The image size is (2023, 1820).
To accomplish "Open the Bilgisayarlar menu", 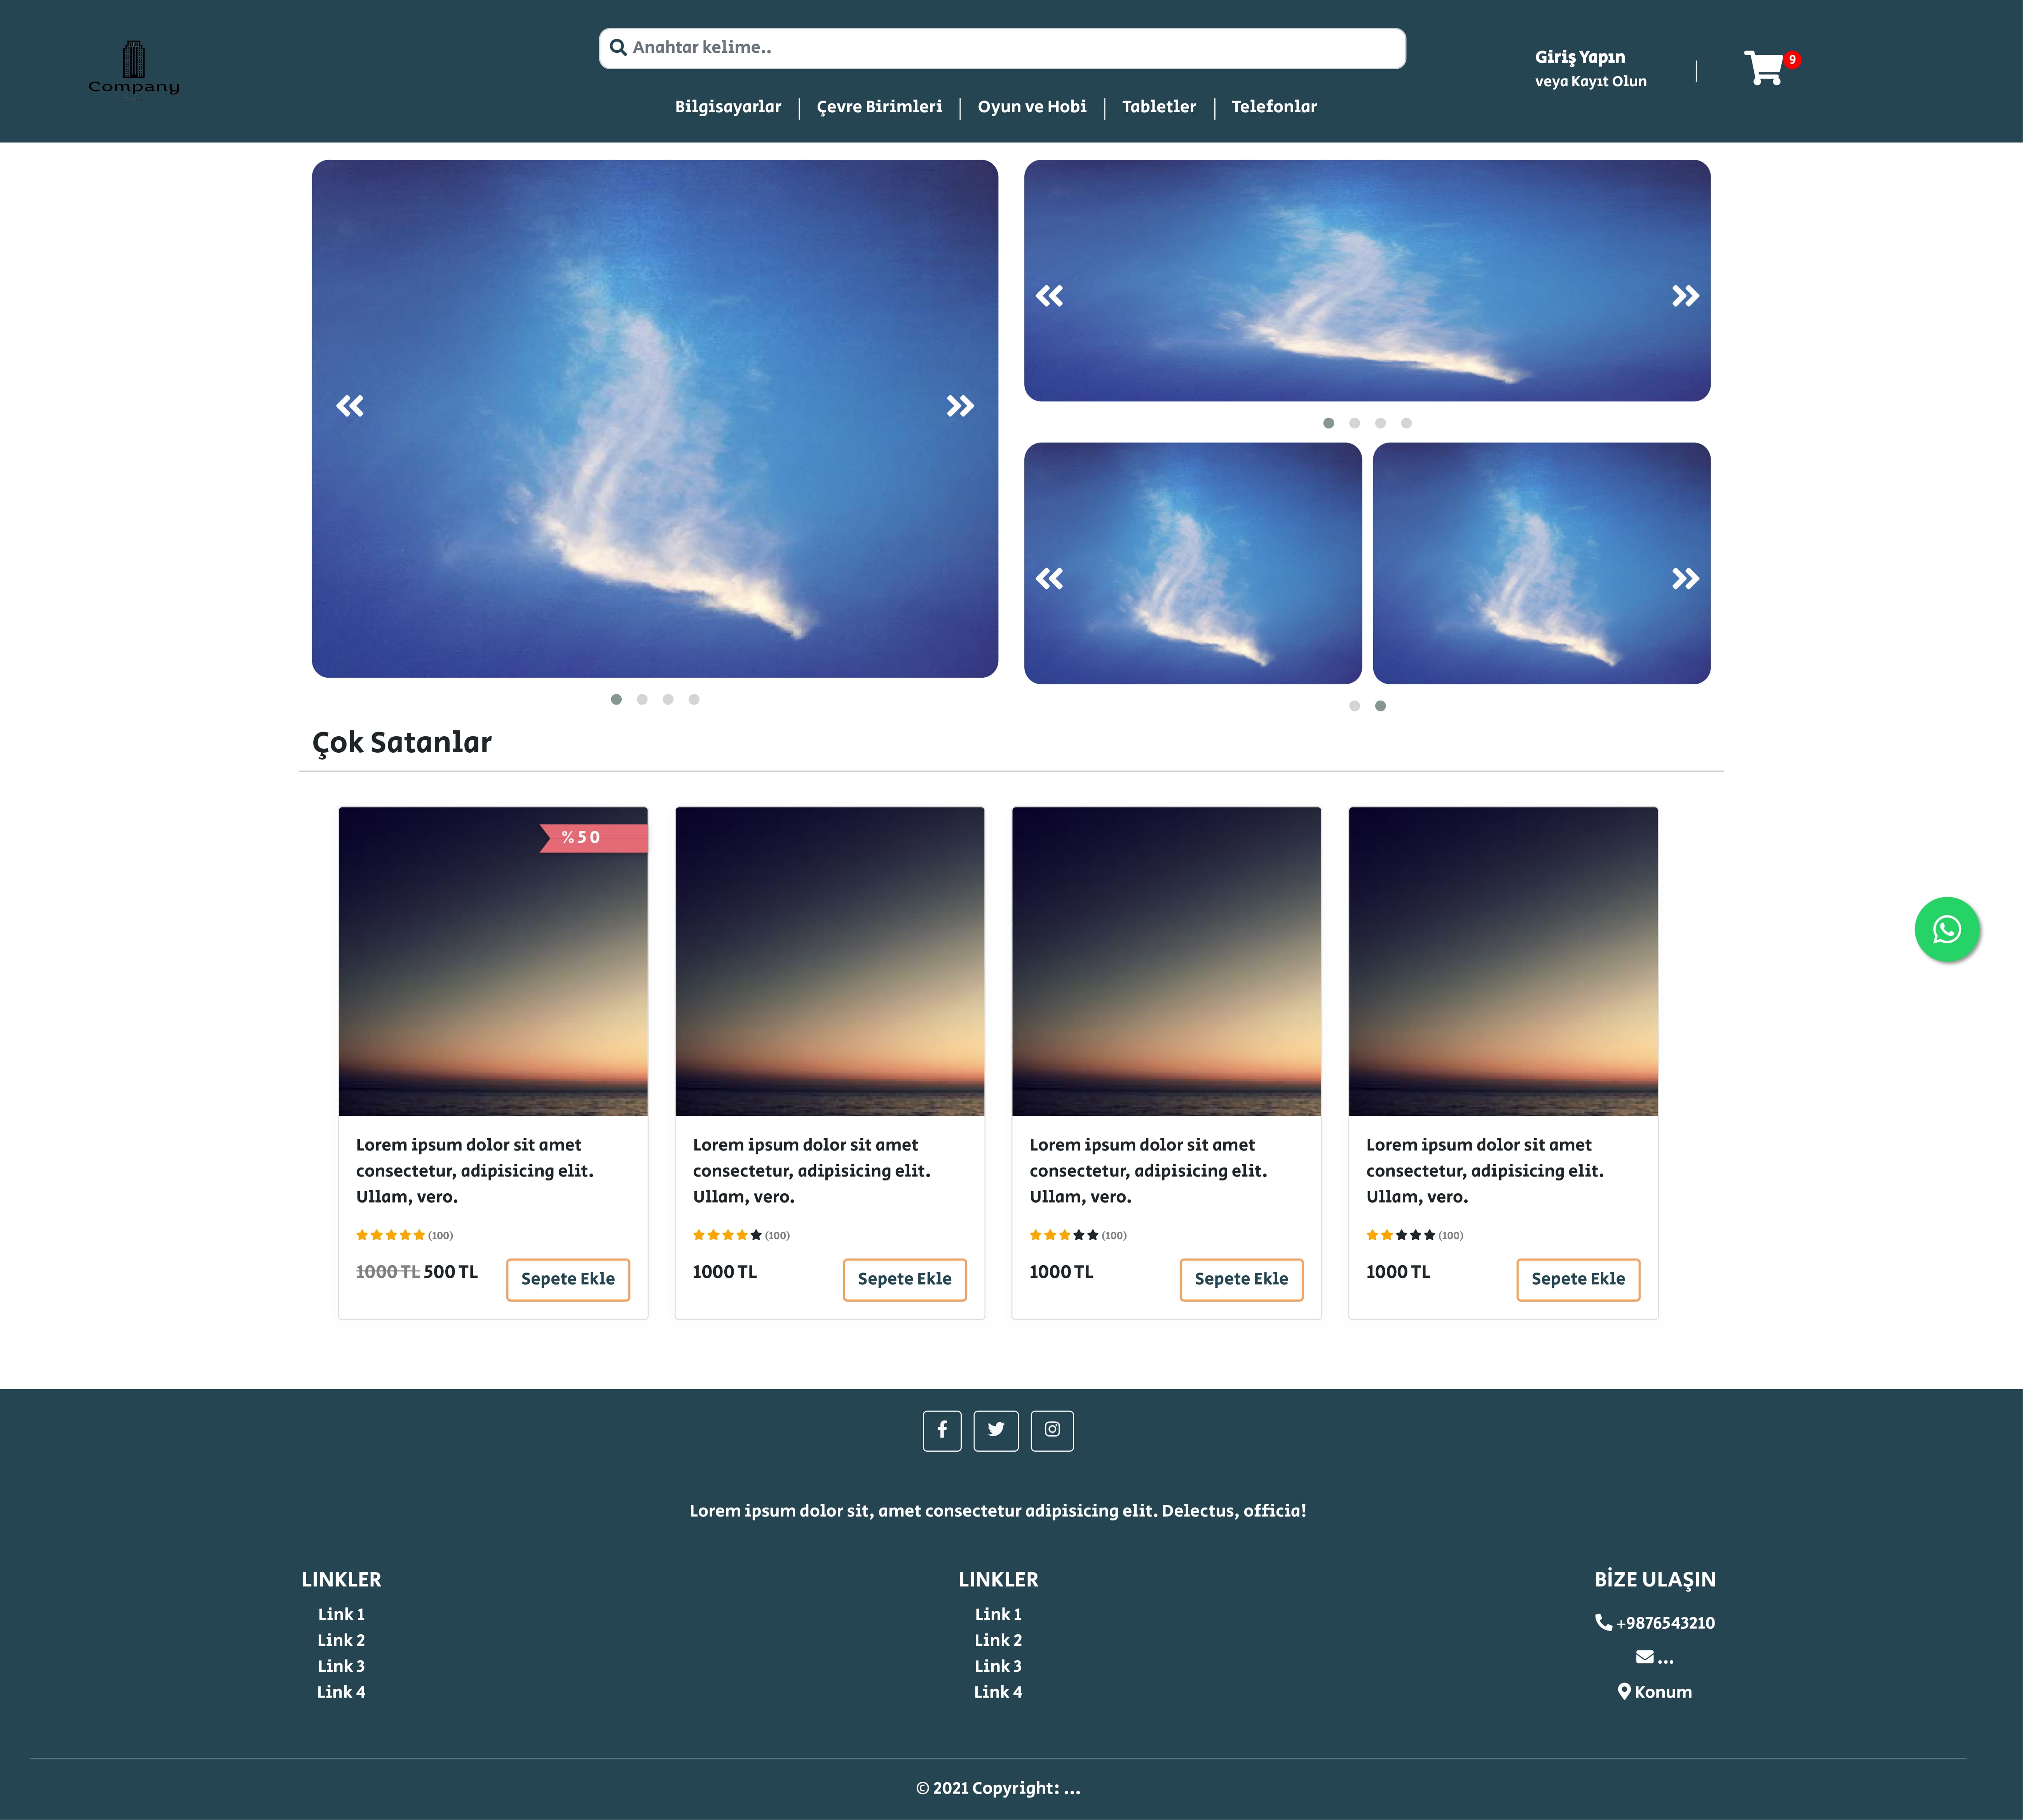I will [728, 106].
